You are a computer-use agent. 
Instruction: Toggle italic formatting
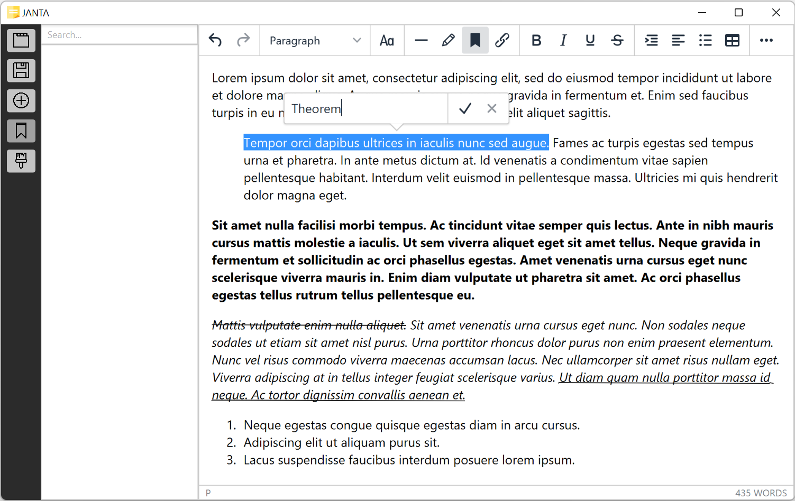click(x=563, y=40)
